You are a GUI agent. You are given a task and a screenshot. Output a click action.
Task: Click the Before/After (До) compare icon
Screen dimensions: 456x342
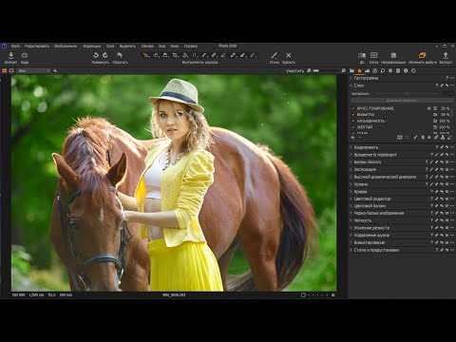pyautogui.click(x=362, y=55)
